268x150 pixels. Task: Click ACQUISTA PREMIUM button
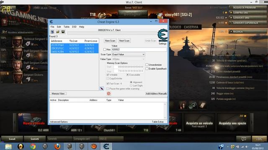point(247,7)
